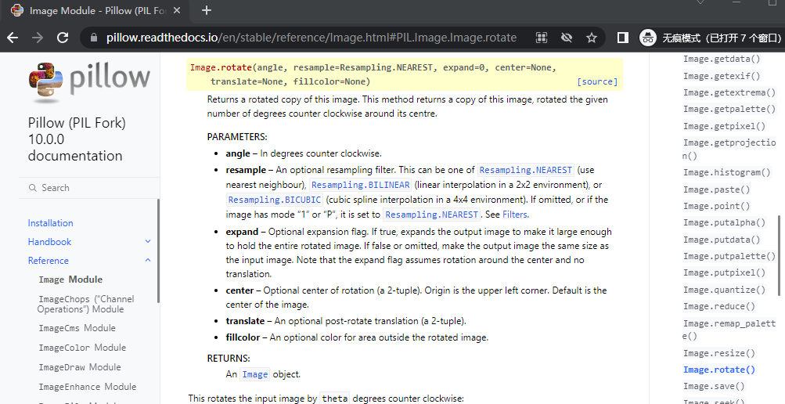Jump to Image.getexif() in the contents
The image size is (785, 404).
pos(722,76)
